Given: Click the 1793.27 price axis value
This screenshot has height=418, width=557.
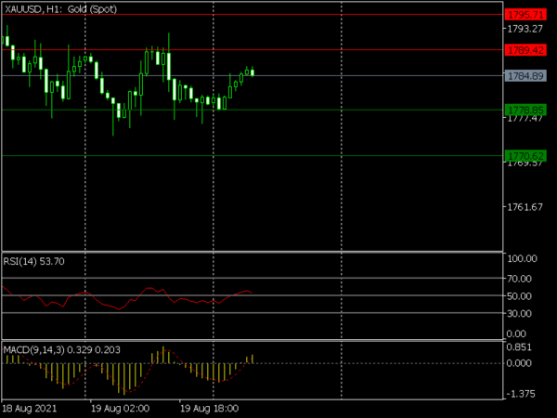Looking at the screenshot, I should 525,29.
